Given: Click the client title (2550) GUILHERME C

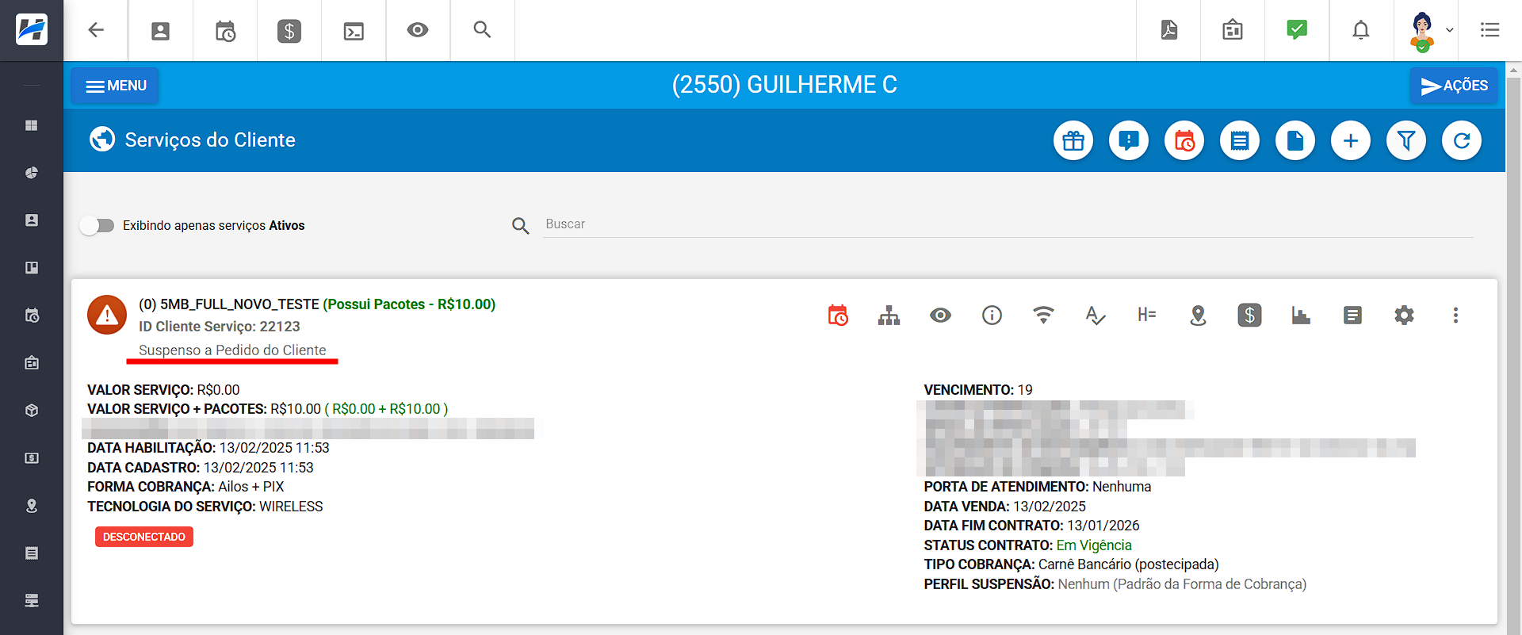Looking at the screenshot, I should click(784, 85).
